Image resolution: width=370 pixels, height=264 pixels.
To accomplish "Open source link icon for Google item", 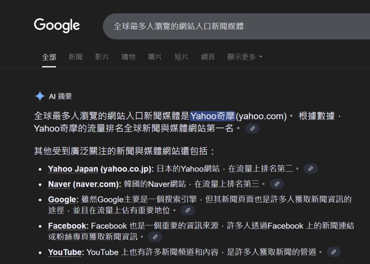I will [188, 210].
